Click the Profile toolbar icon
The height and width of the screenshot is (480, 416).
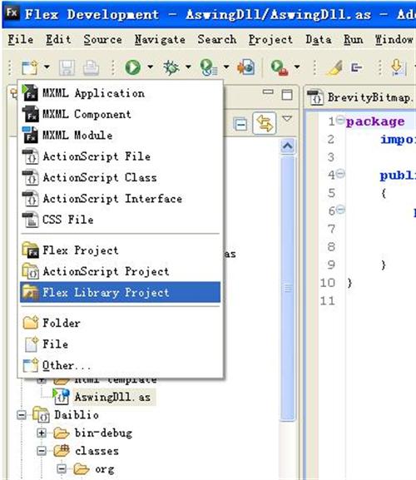pyautogui.click(x=209, y=67)
